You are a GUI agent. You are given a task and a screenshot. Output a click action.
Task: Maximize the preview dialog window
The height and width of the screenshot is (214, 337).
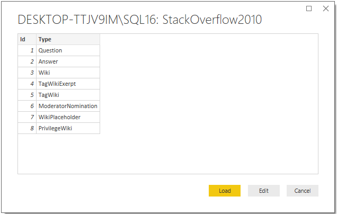pos(309,8)
